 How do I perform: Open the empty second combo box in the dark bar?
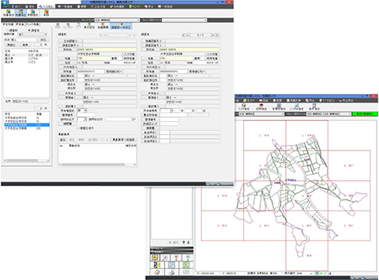tap(184, 20)
